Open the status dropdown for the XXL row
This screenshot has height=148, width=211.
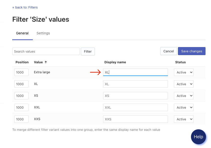coord(183,107)
